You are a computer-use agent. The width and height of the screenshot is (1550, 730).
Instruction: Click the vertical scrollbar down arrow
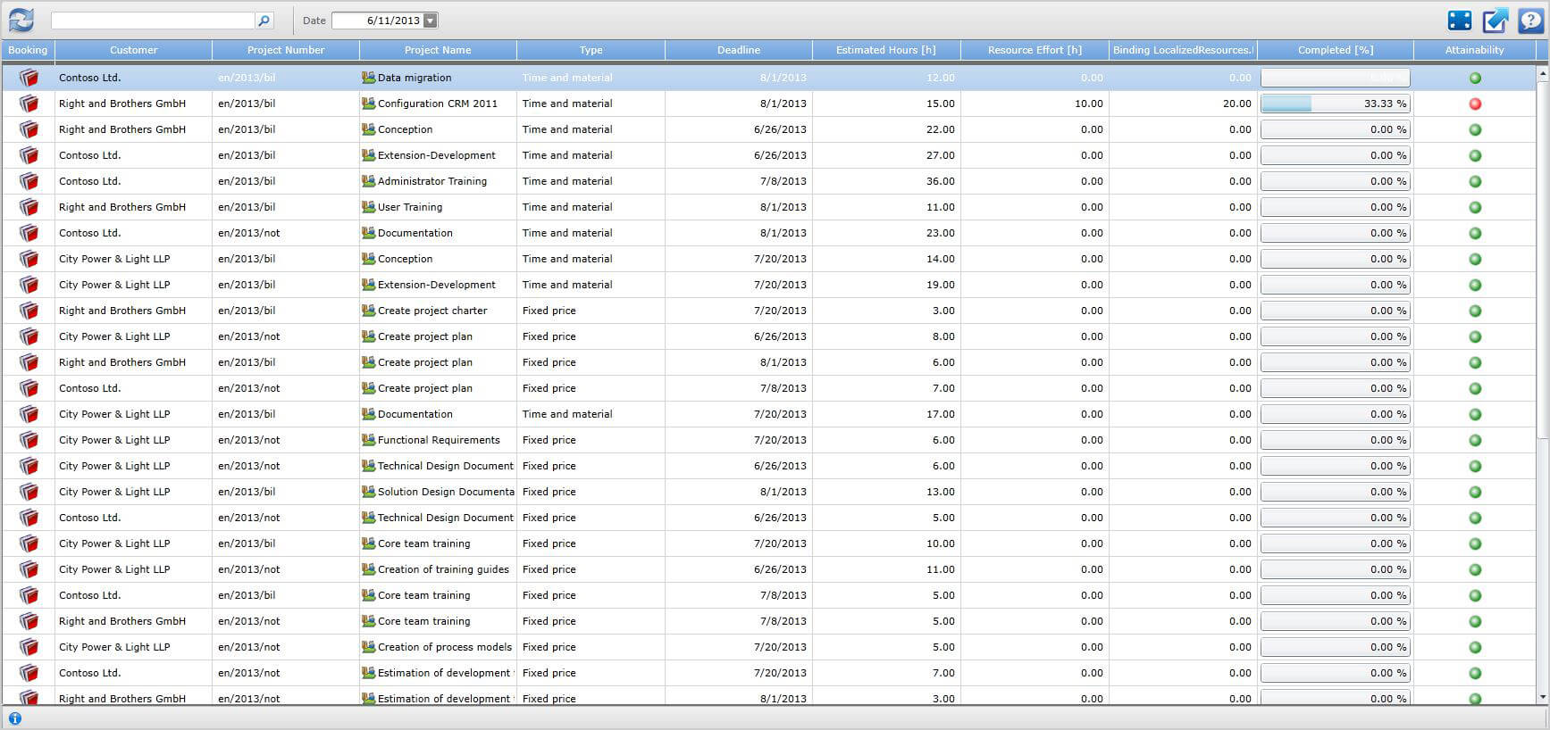tap(1542, 697)
